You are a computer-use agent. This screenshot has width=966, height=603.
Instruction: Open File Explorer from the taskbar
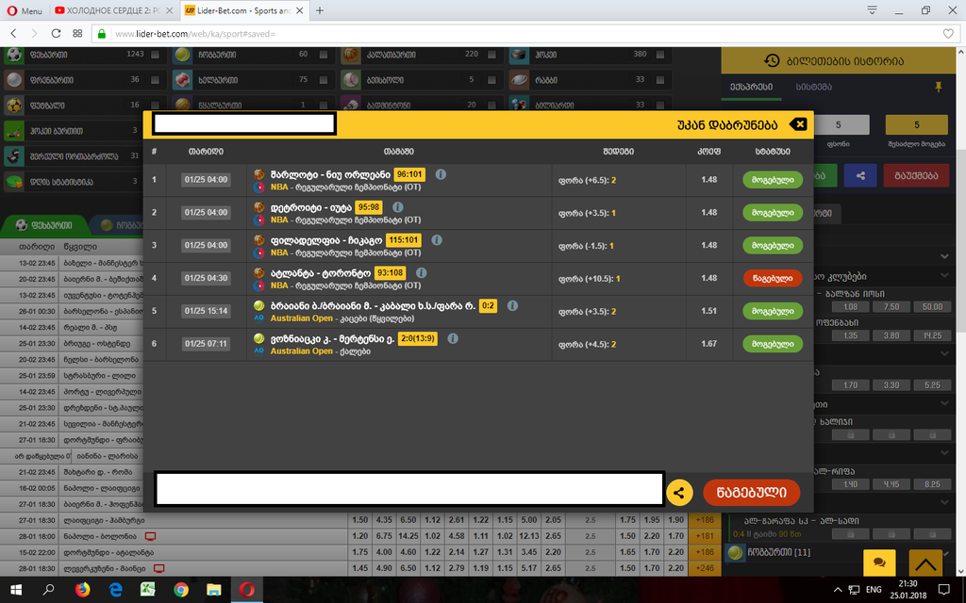(214, 590)
